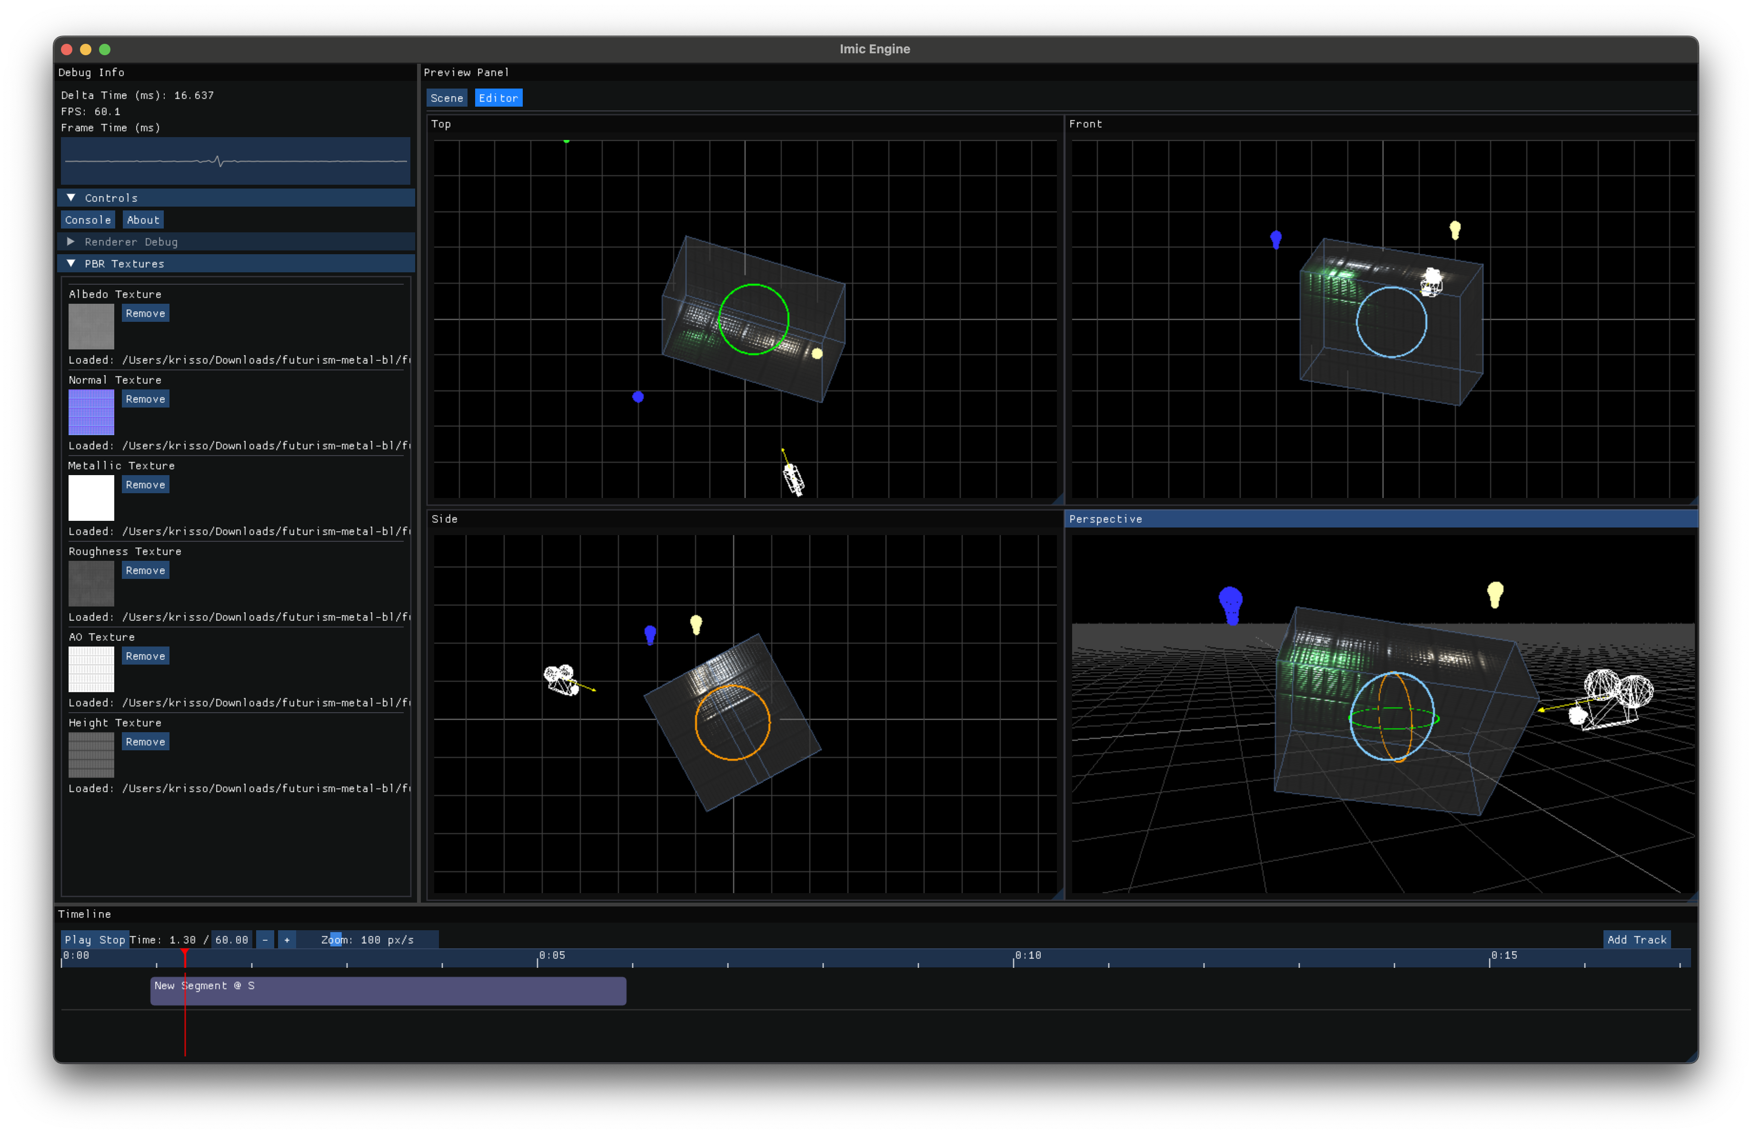This screenshot has height=1134, width=1752.
Task: Switch to the Scene tab
Action: tap(446, 98)
